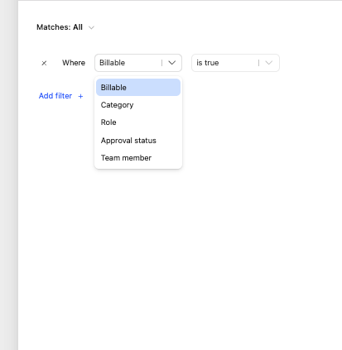Collapse the Billable field dropdown arrow
342x350 pixels.
click(x=172, y=63)
